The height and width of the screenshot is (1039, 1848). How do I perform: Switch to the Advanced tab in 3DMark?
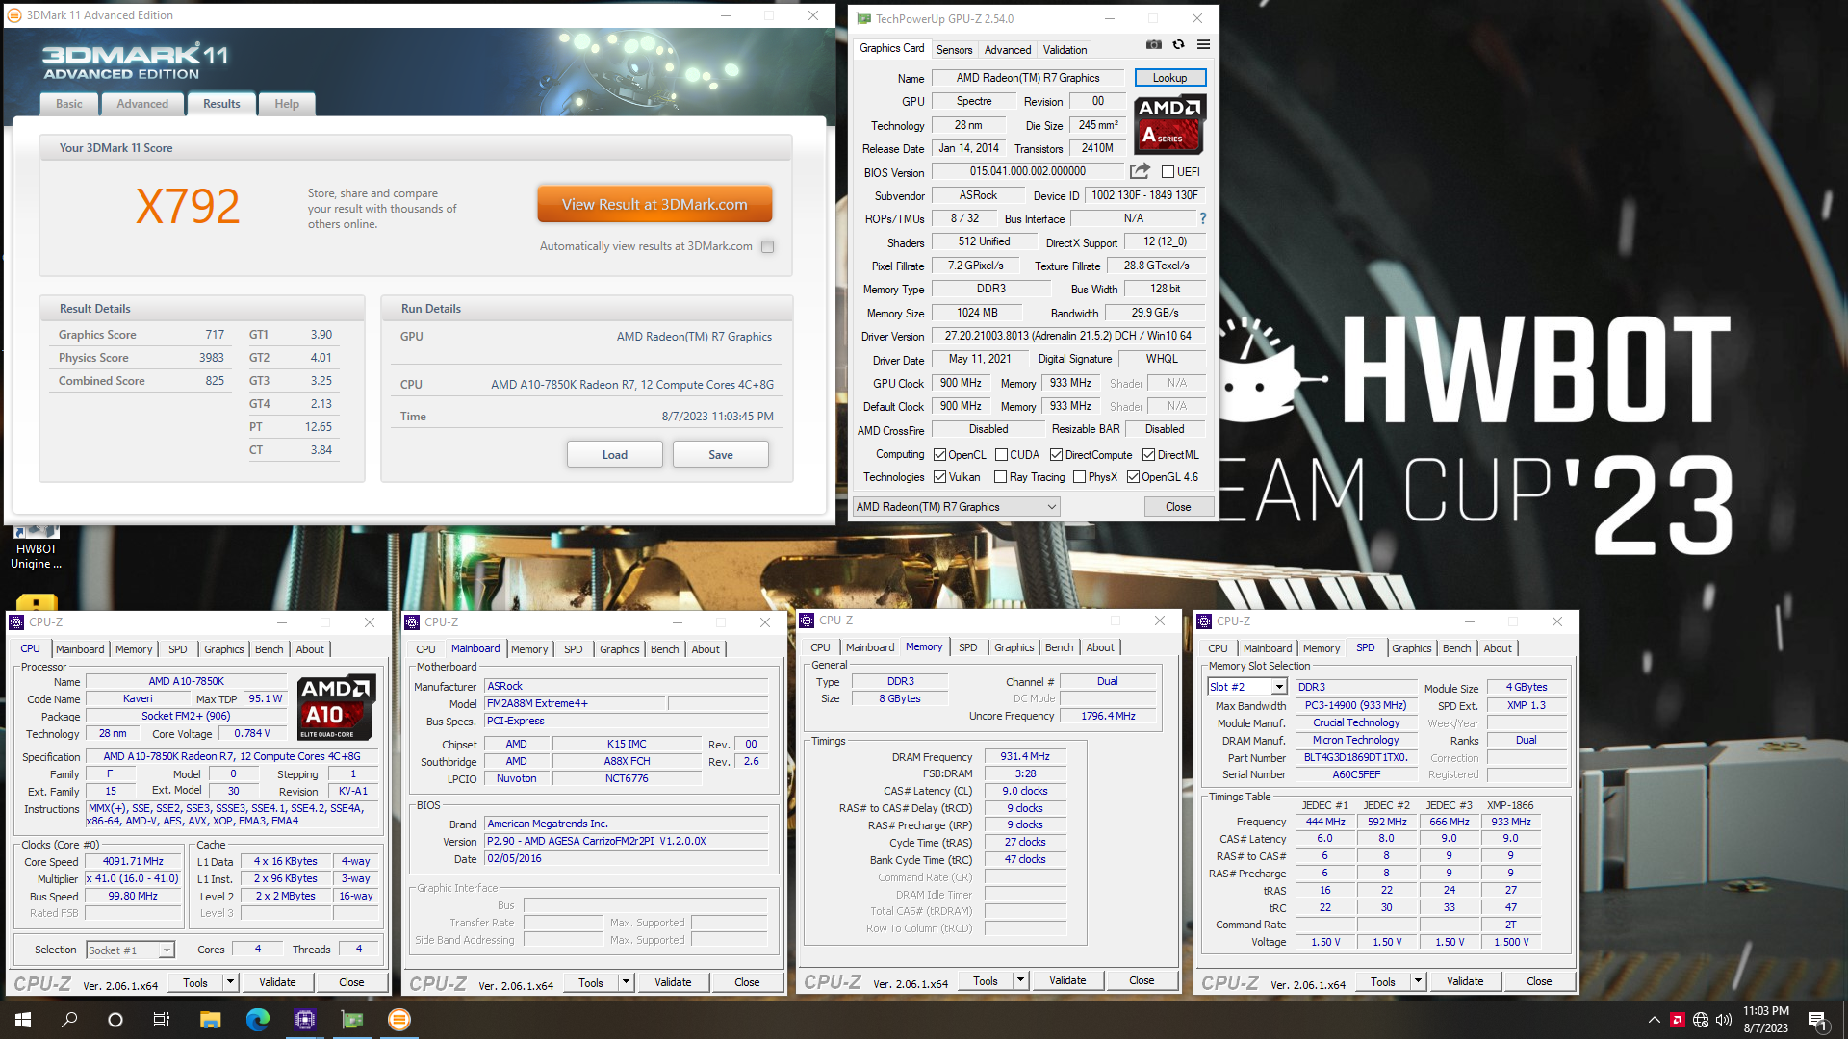(142, 104)
